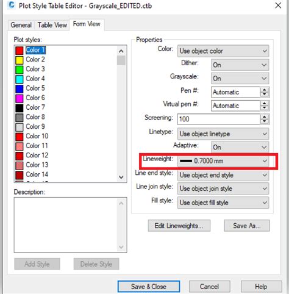Select Color 3 plot style
Screen dimensions: 289x294
pyautogui.click(x=35, y=69)
